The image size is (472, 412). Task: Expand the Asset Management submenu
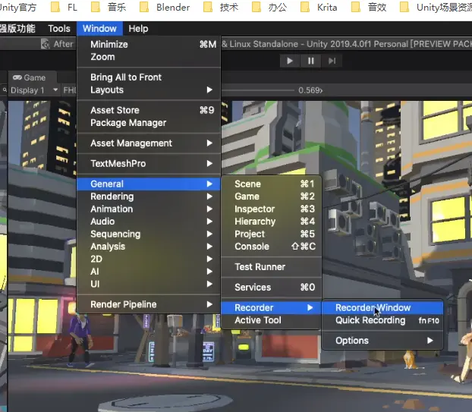[x=149, y=143]
